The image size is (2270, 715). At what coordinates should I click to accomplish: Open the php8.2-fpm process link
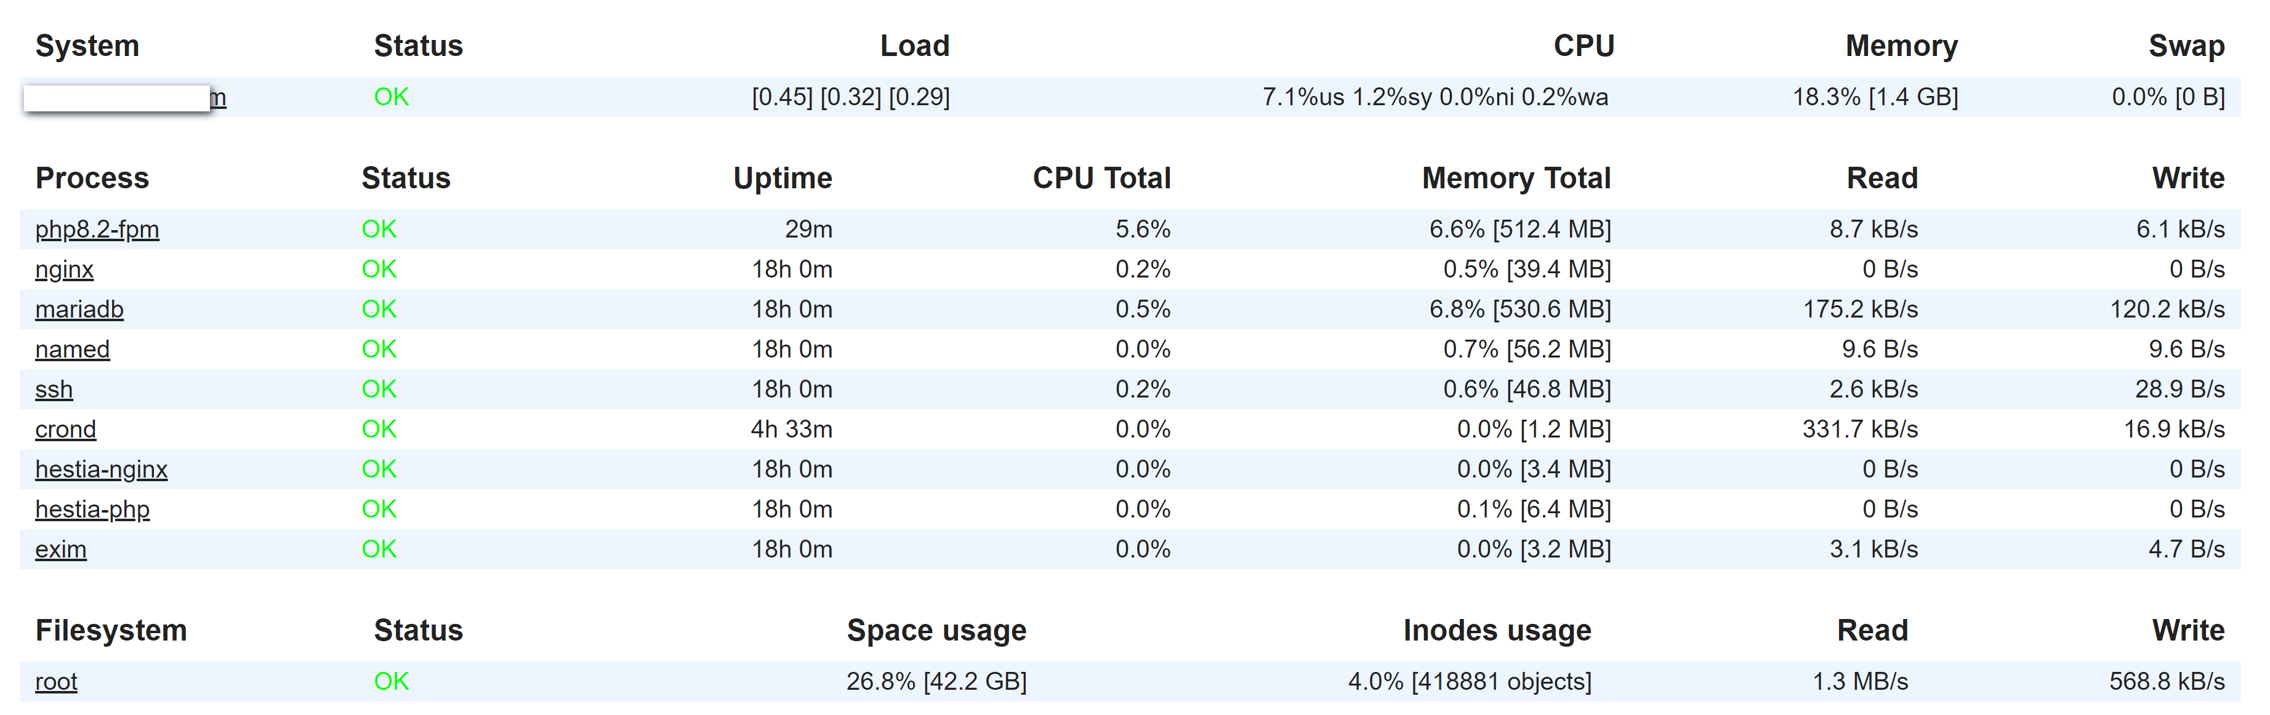click(x=97, y=229)
